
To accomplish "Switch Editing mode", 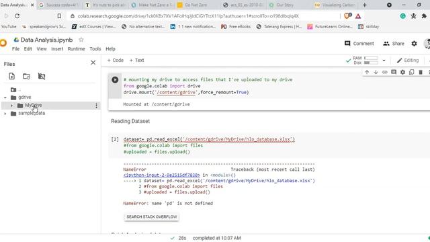I will click(408, 61).
